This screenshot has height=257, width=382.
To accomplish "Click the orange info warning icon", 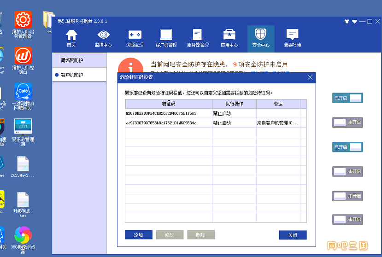I will click(130, 65).
